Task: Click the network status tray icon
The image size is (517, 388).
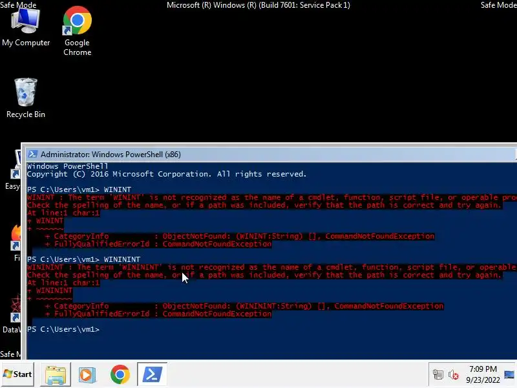Action: (x=438, y=374)
